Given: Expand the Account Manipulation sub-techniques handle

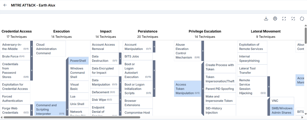Looking at the screenshot, I should tap(154, 47).
